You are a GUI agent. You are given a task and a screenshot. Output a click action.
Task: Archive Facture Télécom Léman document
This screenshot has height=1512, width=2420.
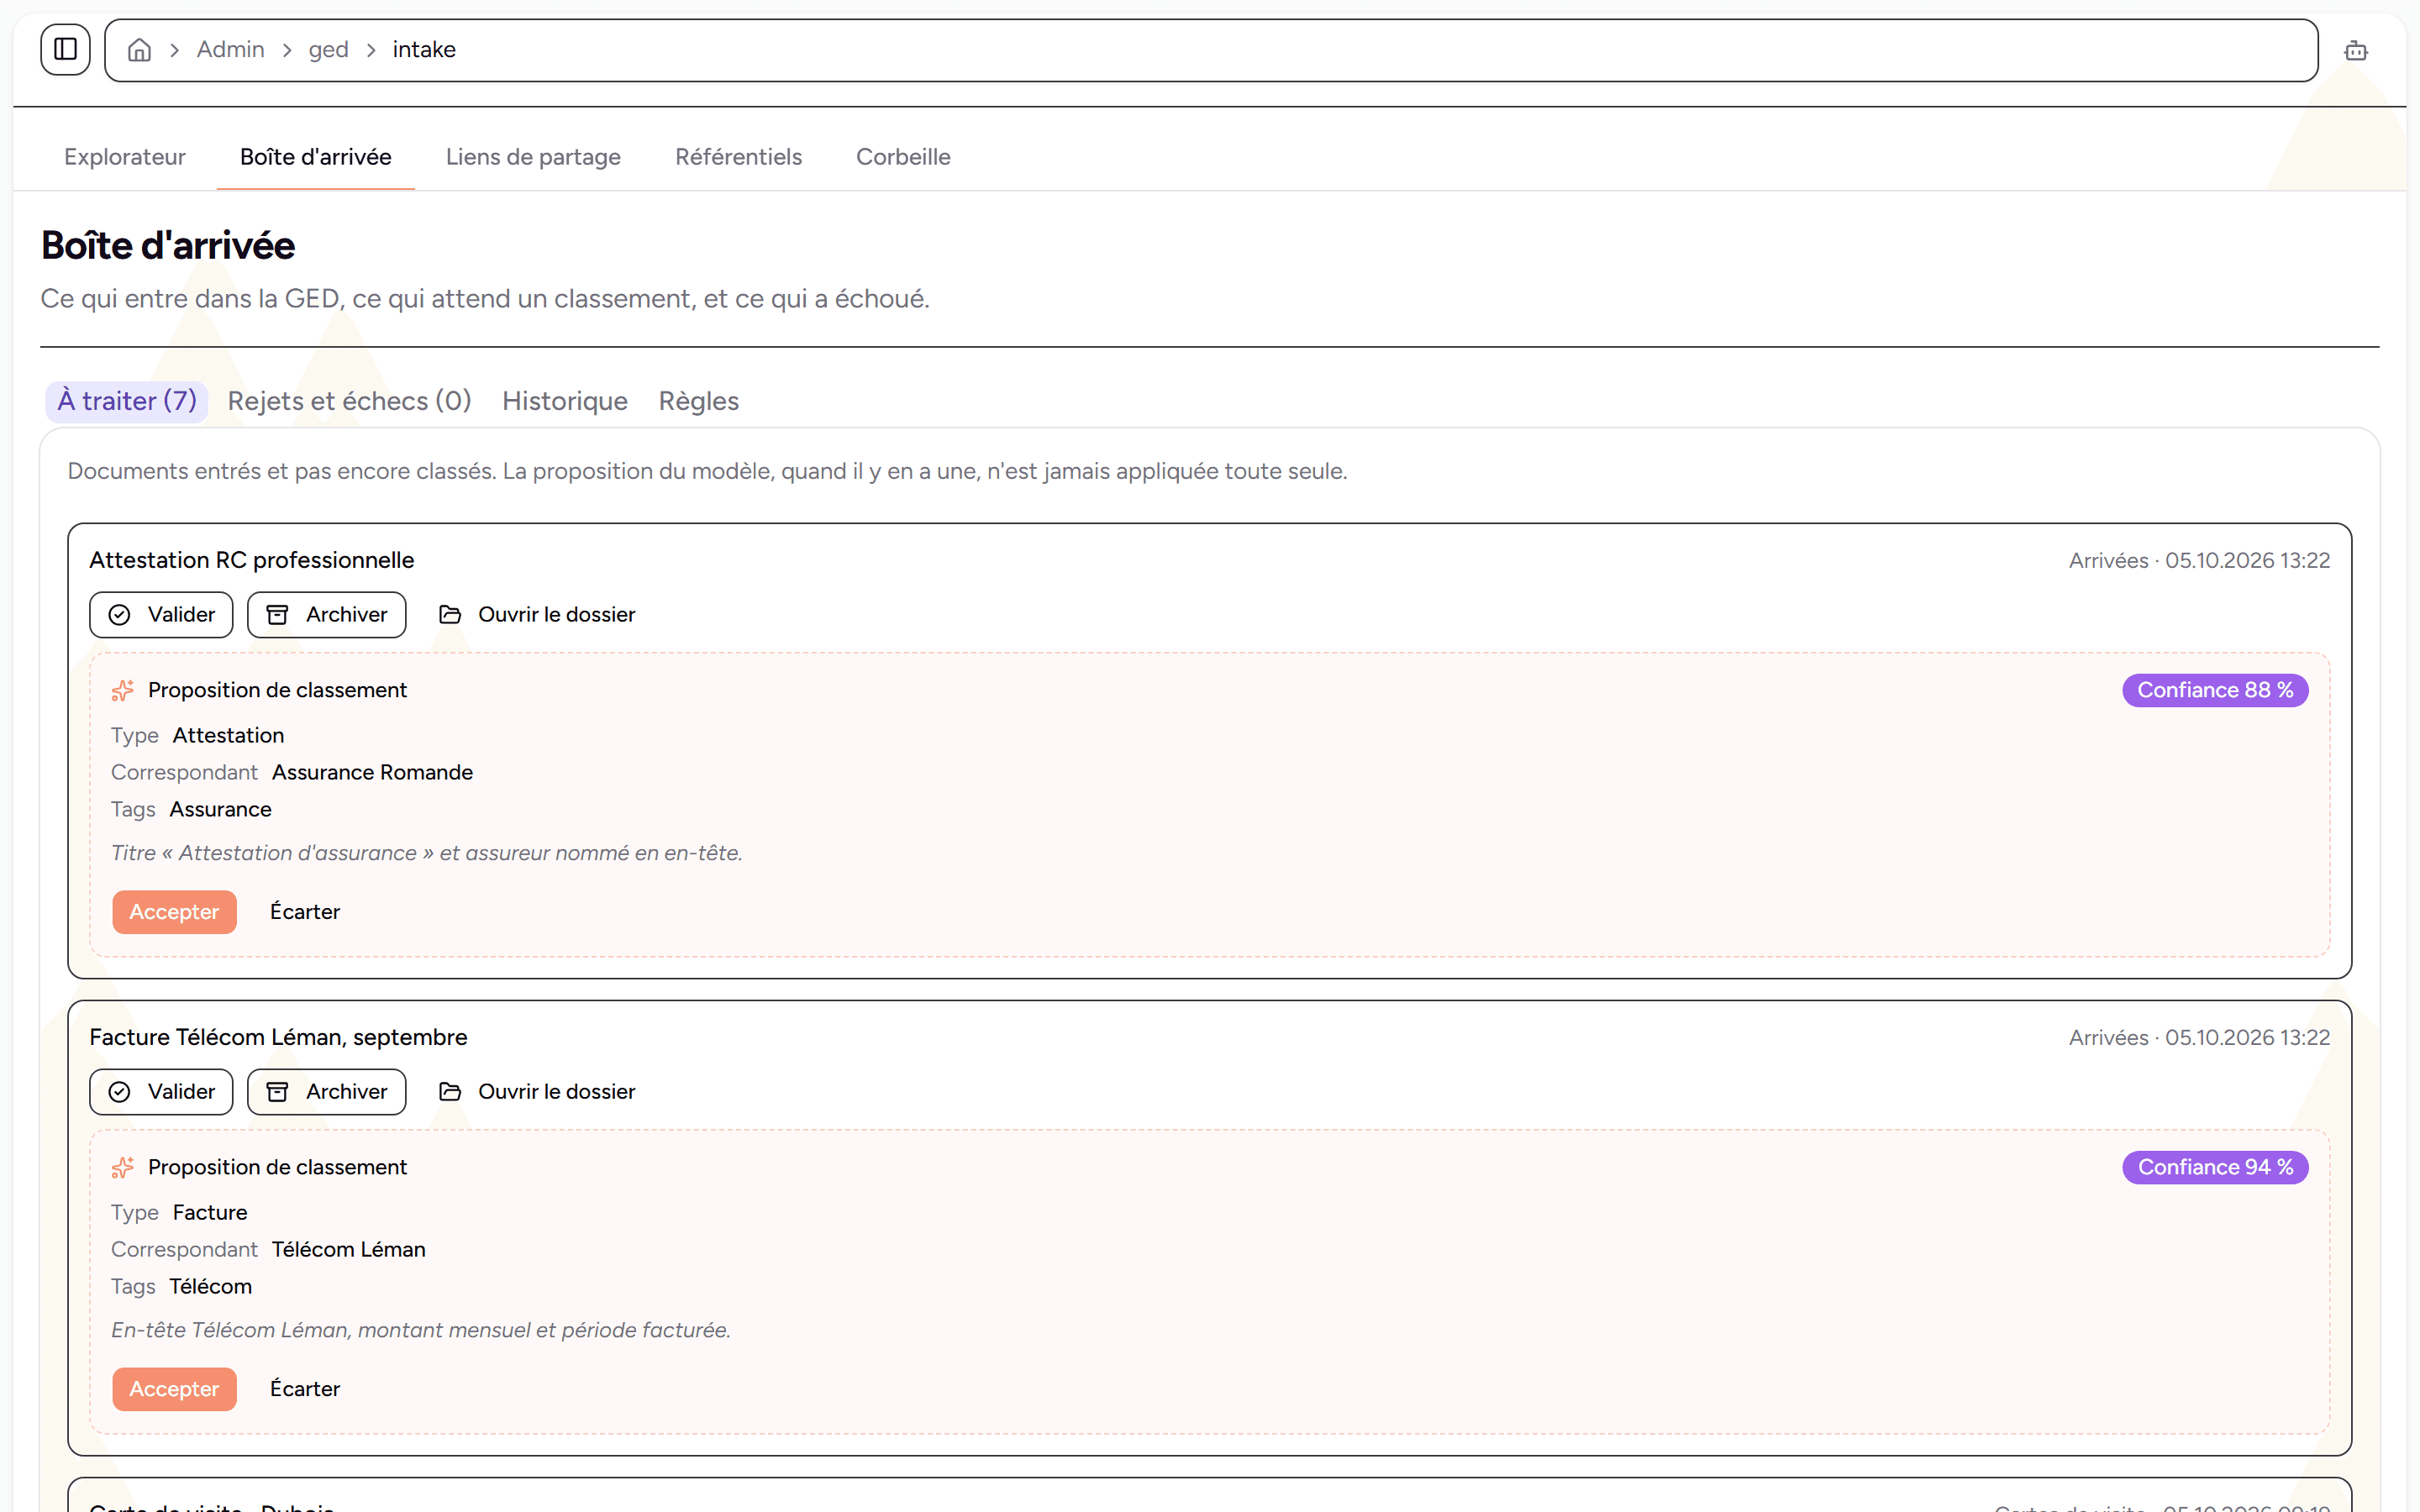[x=327, y=1091]
